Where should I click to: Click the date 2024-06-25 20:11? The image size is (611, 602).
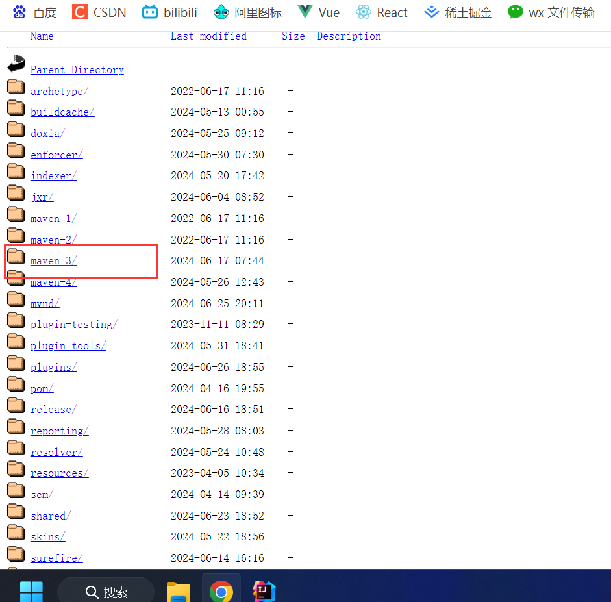[218, 303]
